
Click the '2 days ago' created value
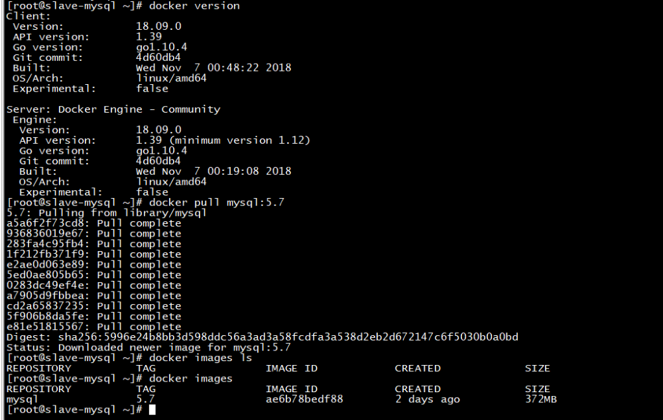click(x=427, y=399)
